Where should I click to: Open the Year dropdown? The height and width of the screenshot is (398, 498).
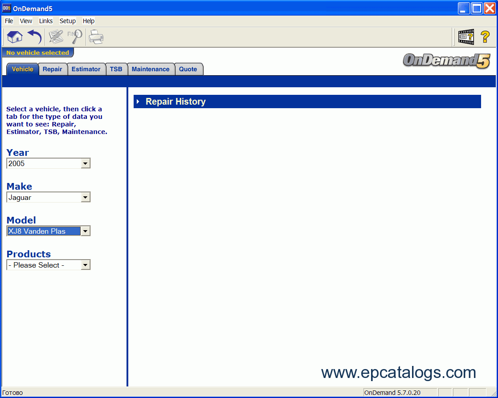86,164
